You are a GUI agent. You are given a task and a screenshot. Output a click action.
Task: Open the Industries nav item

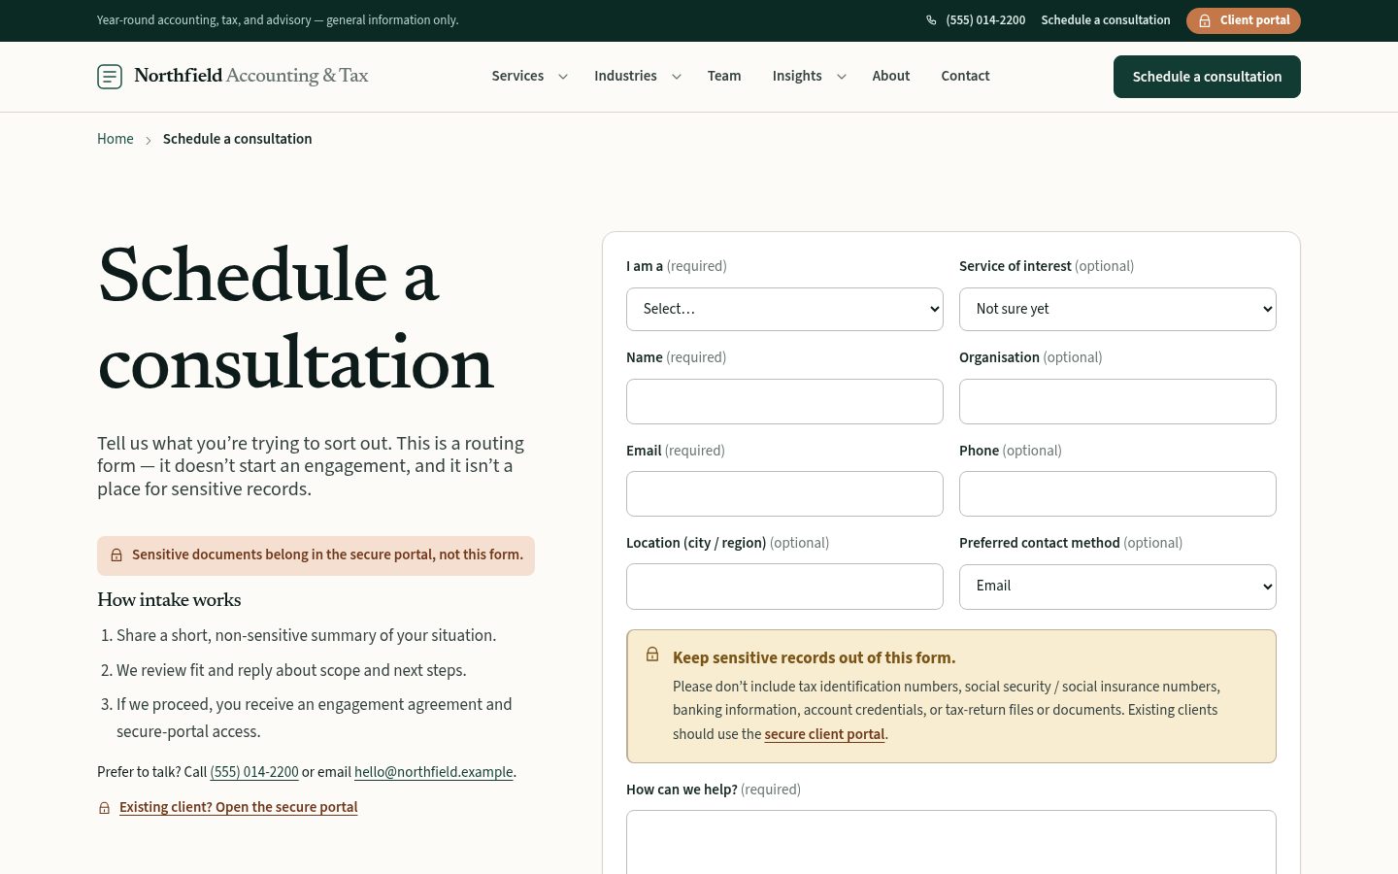coord(625,76)
